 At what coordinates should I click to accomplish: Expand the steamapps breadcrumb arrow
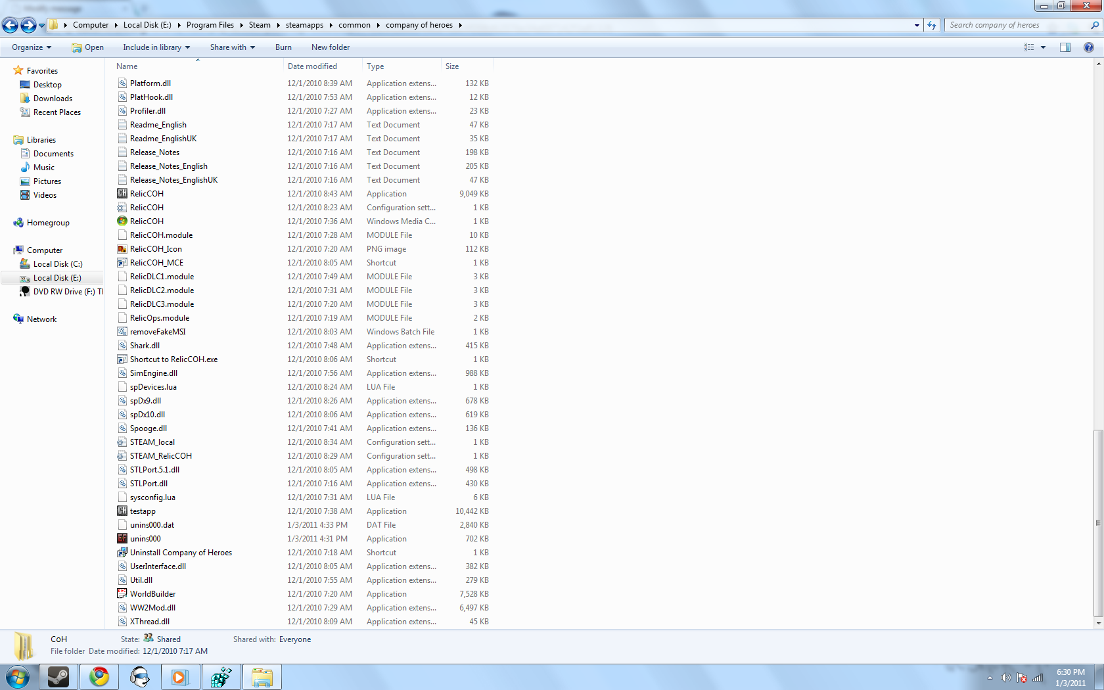pyautogui.click(x=331, y=25)
